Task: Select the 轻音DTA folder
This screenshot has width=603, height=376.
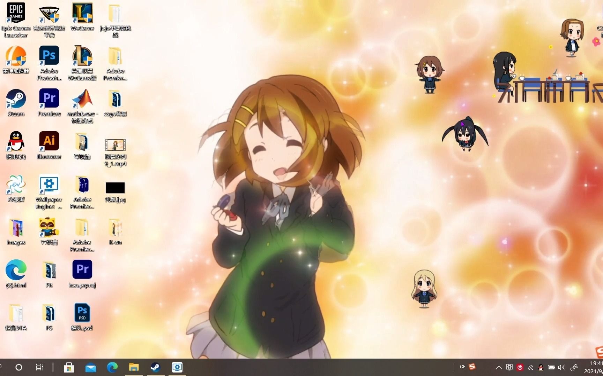Action: [16, 317]
